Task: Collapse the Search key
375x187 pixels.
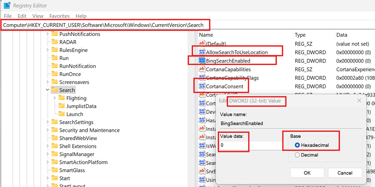Action: point(48,90)
